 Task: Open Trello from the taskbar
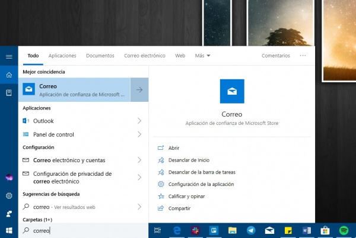point(214,230)
